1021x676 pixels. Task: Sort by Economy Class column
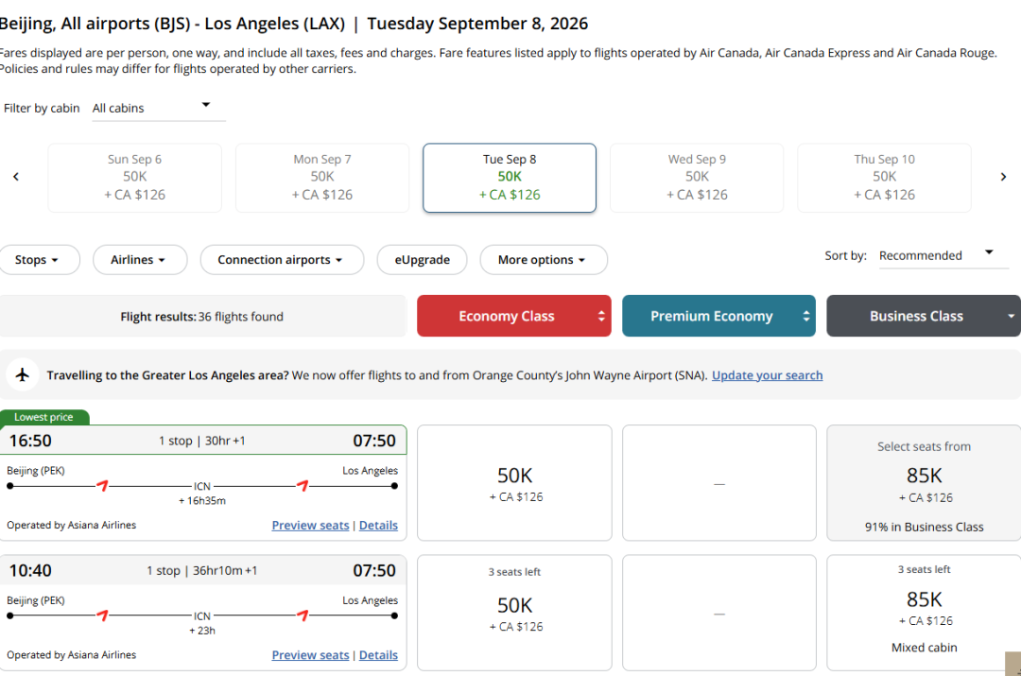[x=513, y=316]
